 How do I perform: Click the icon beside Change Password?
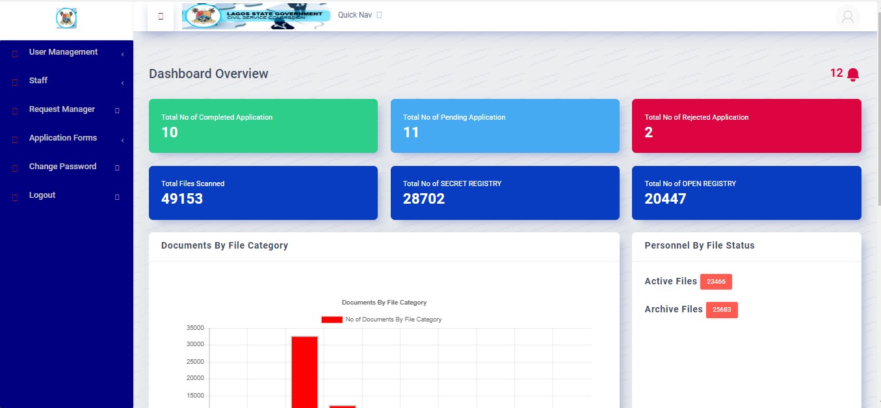click(x=15, y=169)
